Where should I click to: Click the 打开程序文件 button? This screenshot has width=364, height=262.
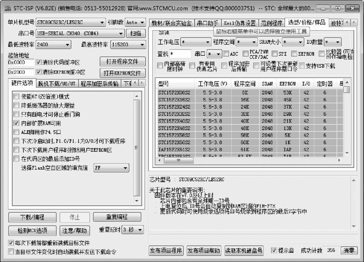tap(123, 62)
